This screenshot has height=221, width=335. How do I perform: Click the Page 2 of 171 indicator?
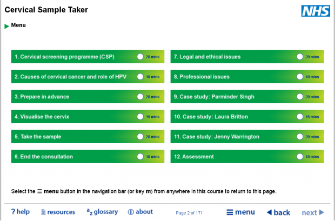coord(189,213)
